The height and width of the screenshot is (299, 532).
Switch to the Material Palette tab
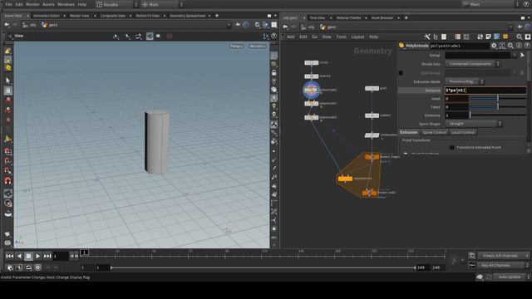tap(348, 17)
